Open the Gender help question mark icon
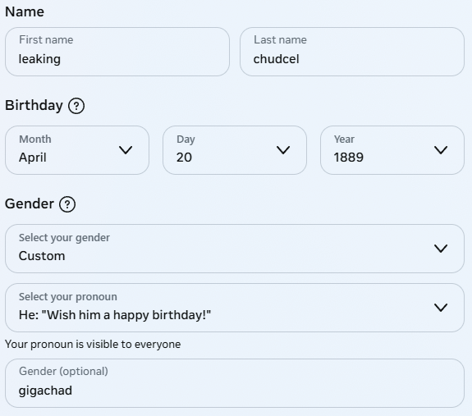 (67, 204)
